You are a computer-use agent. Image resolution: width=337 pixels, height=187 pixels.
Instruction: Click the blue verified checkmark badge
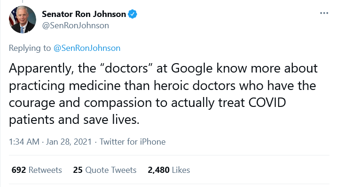[133, 14]
